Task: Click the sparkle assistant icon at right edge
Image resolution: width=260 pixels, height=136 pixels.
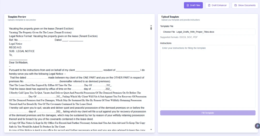Action: pos(257,126)
